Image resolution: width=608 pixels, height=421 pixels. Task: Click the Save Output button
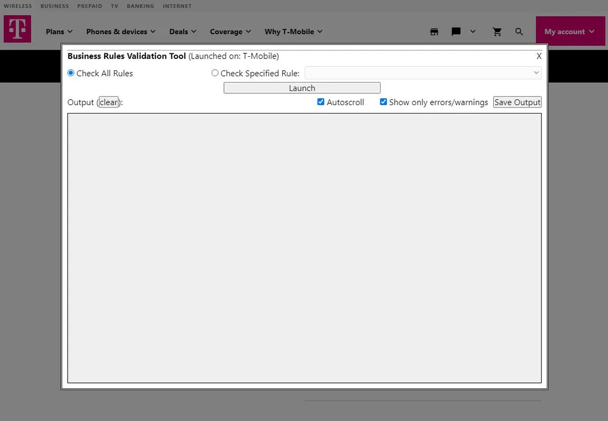tap(517, 102)
